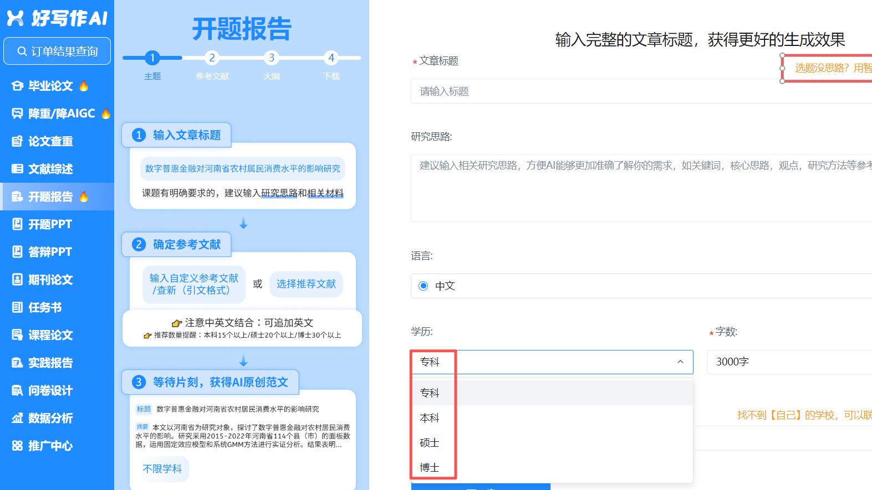Select the 中文 language radio button
Viewport: 872px width, 490px height.
[x=424, y=286]
